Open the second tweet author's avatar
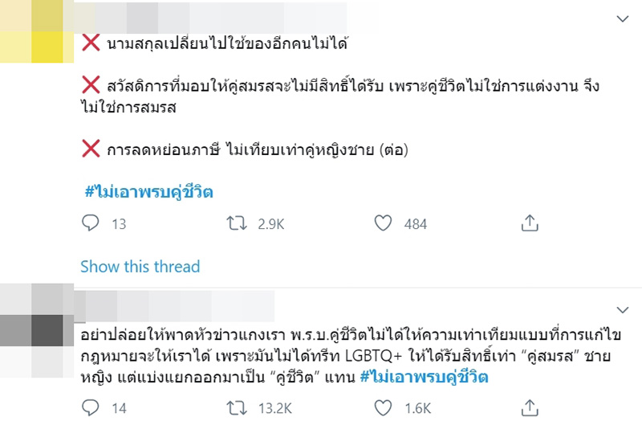The width and height of the screenshot is (642, 425). 34,329
